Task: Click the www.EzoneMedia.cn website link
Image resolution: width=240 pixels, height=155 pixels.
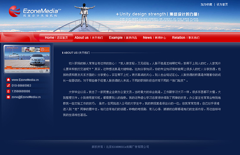Action: pyautogui.click(x=25, y=80)
